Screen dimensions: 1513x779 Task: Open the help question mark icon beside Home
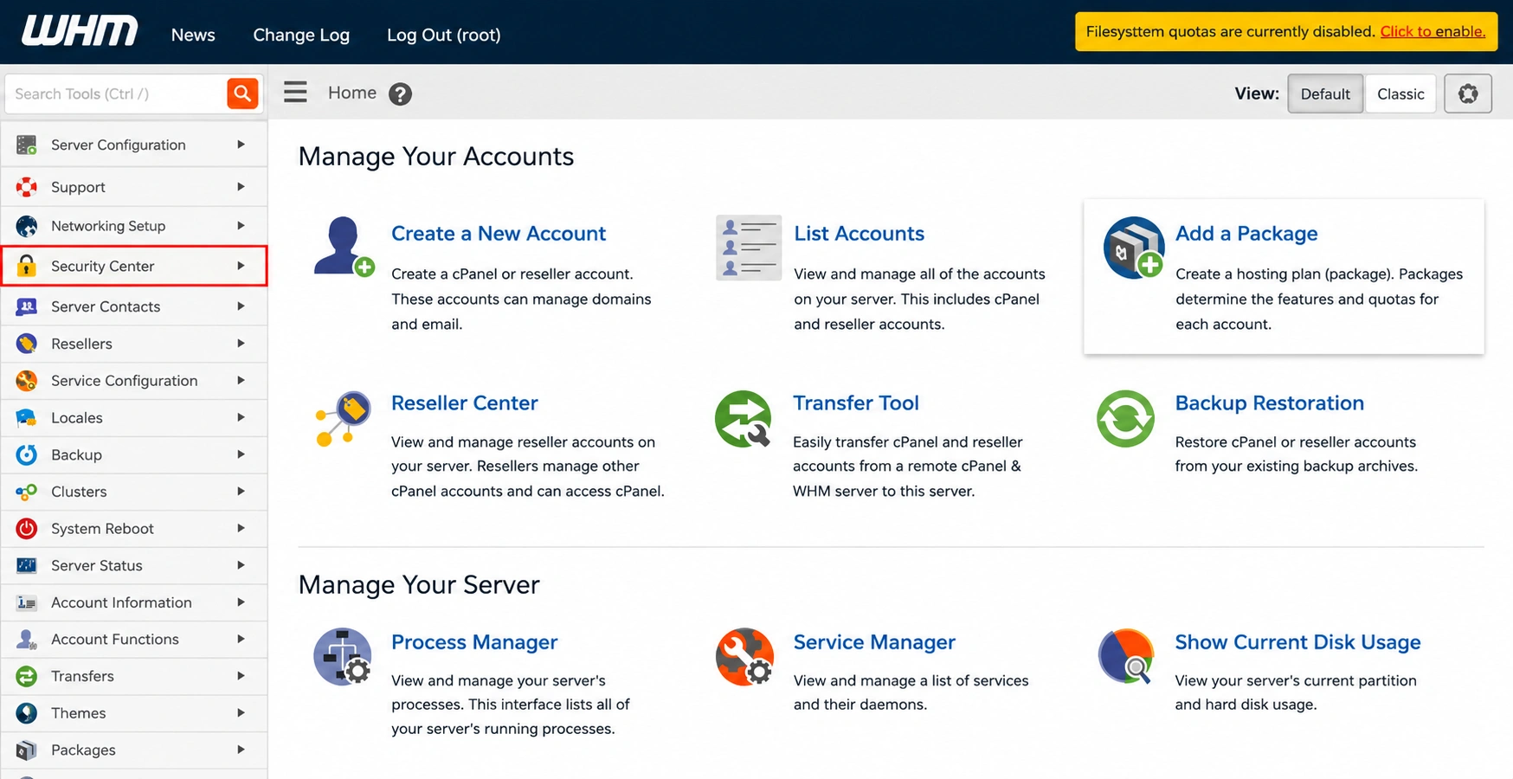point(400,93)
